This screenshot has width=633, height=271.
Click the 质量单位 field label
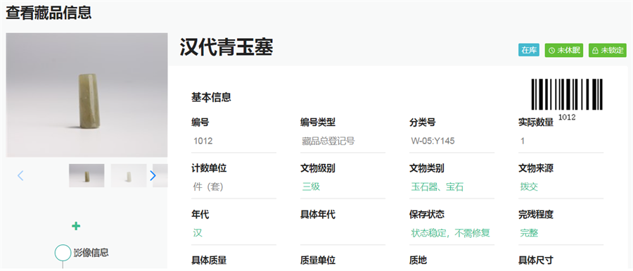pos(318,260)
